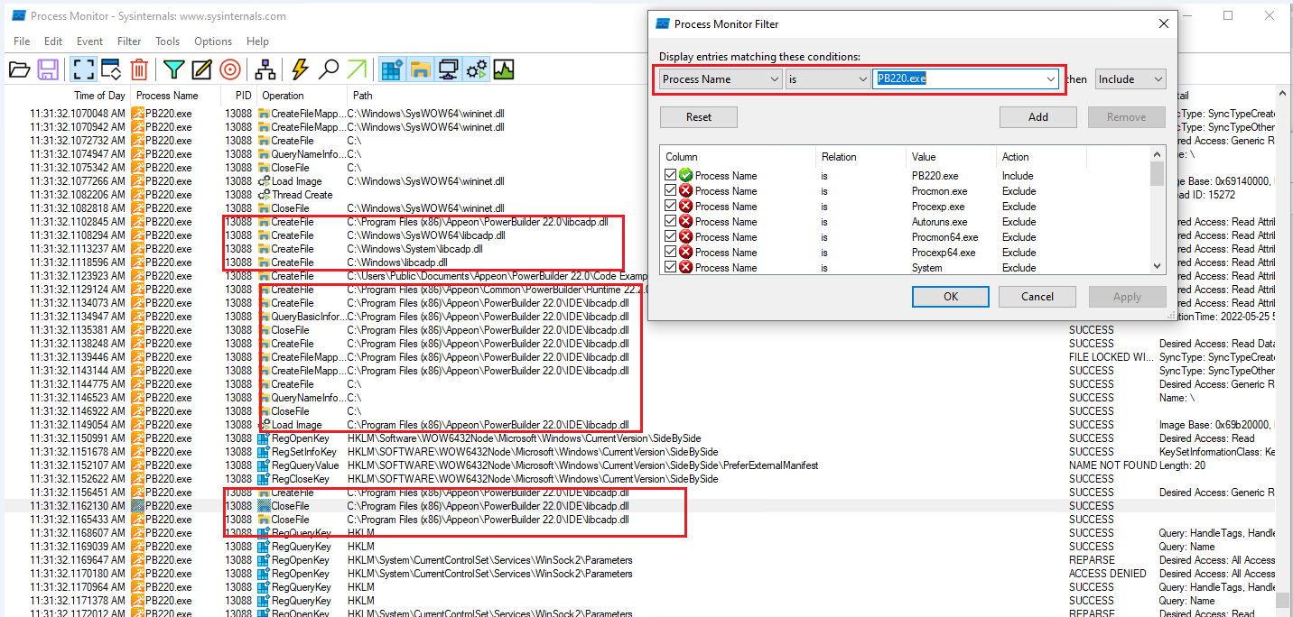
Task: Uncheck the Procexp.exe Exclude filter checkbox
Action: click(670, 207)
